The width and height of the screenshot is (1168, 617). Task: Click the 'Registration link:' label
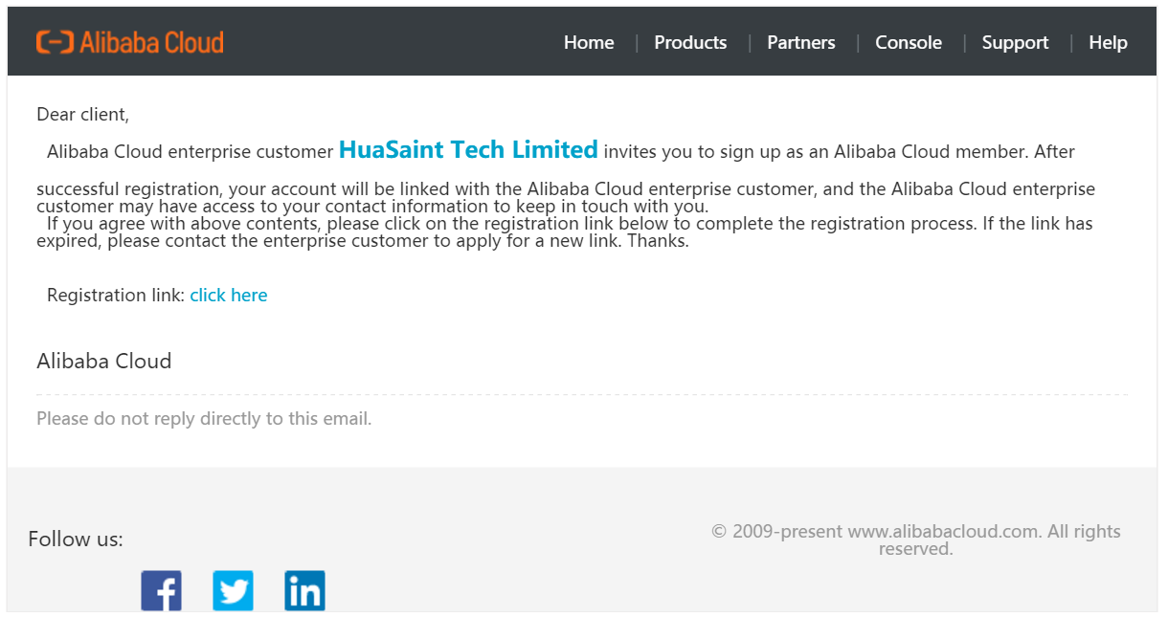tap(116, 295)
